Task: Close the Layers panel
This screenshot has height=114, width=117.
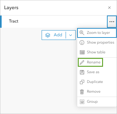Action: [109, 8]
